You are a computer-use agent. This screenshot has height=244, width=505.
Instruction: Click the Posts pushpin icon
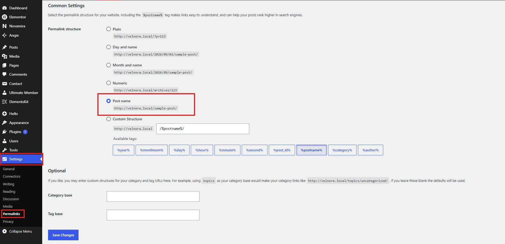tap(5, 47)
